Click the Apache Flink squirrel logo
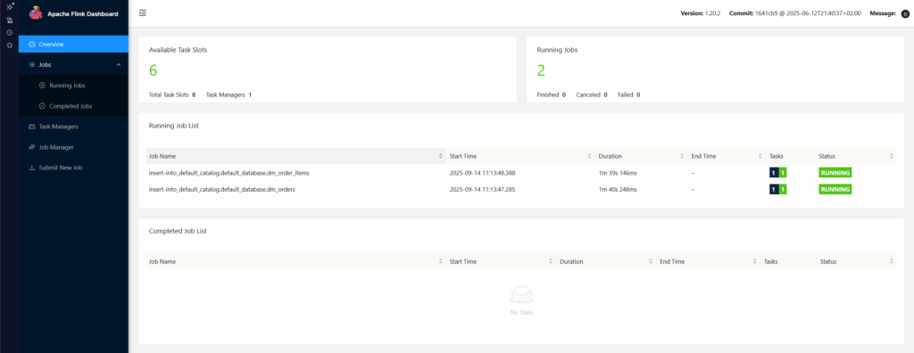 [x=36, y=12]
